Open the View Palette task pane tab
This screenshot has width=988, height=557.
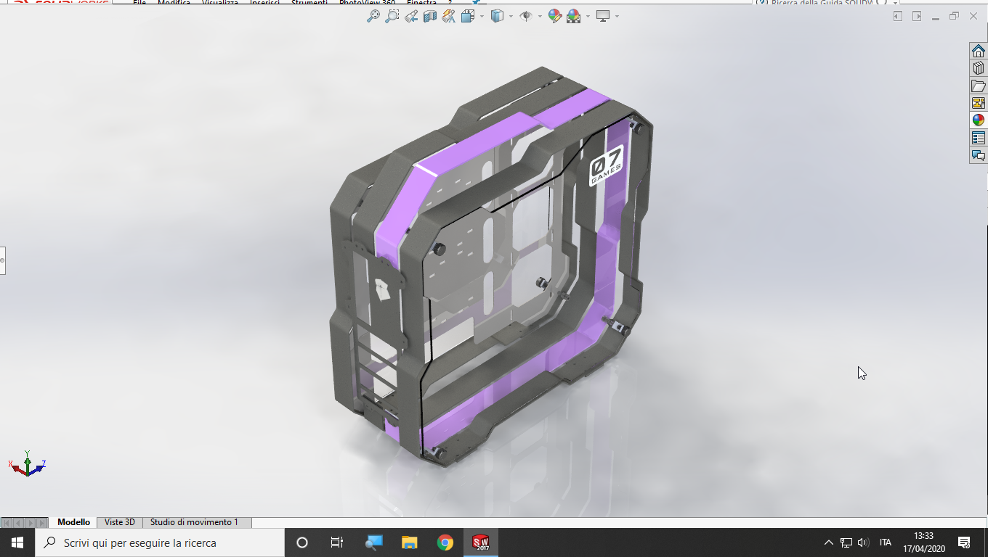tap(979, 103)
